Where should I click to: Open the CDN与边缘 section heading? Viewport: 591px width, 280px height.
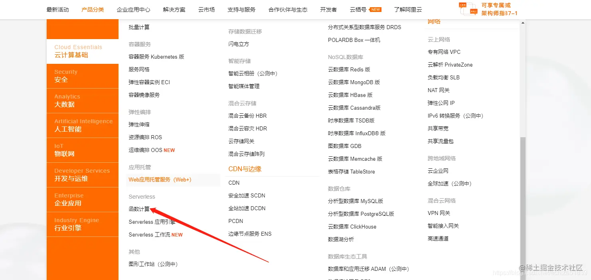[x=245, y=169]
